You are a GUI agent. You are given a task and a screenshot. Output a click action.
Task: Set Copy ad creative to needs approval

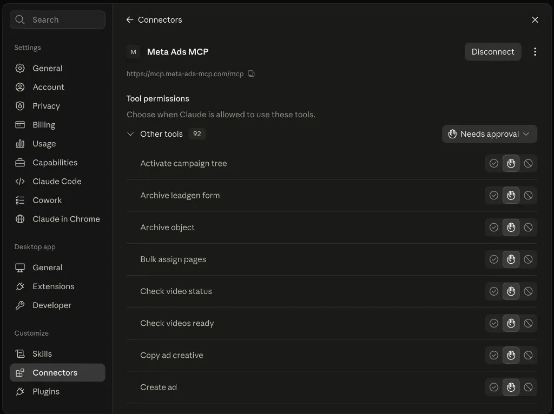coord(511,355)
